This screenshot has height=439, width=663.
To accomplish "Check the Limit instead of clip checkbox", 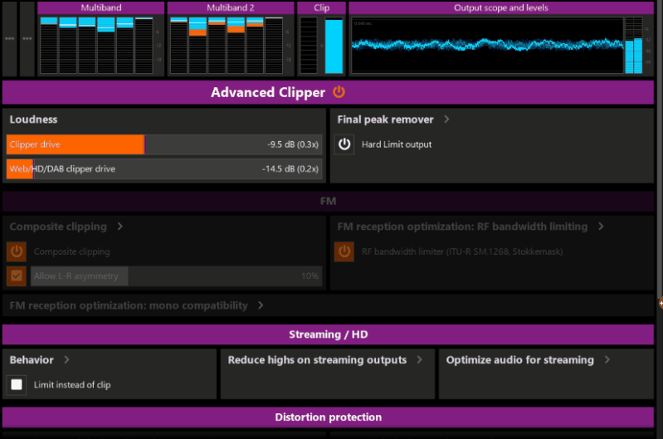I will pyautogui.click(x=17, y=384).
